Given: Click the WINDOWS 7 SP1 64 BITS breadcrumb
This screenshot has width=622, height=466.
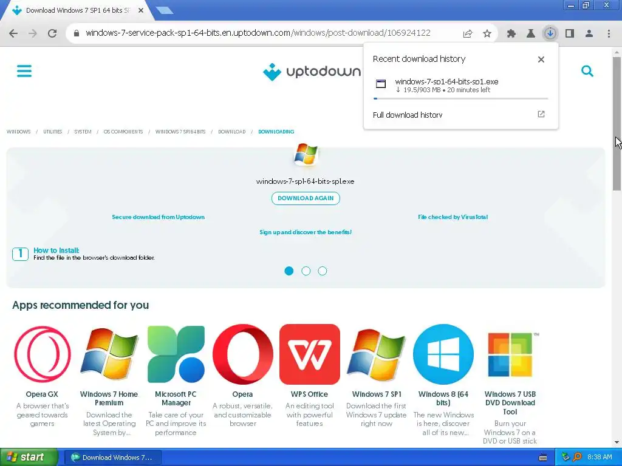Looking at the screenshot, I should click(180, 132).
